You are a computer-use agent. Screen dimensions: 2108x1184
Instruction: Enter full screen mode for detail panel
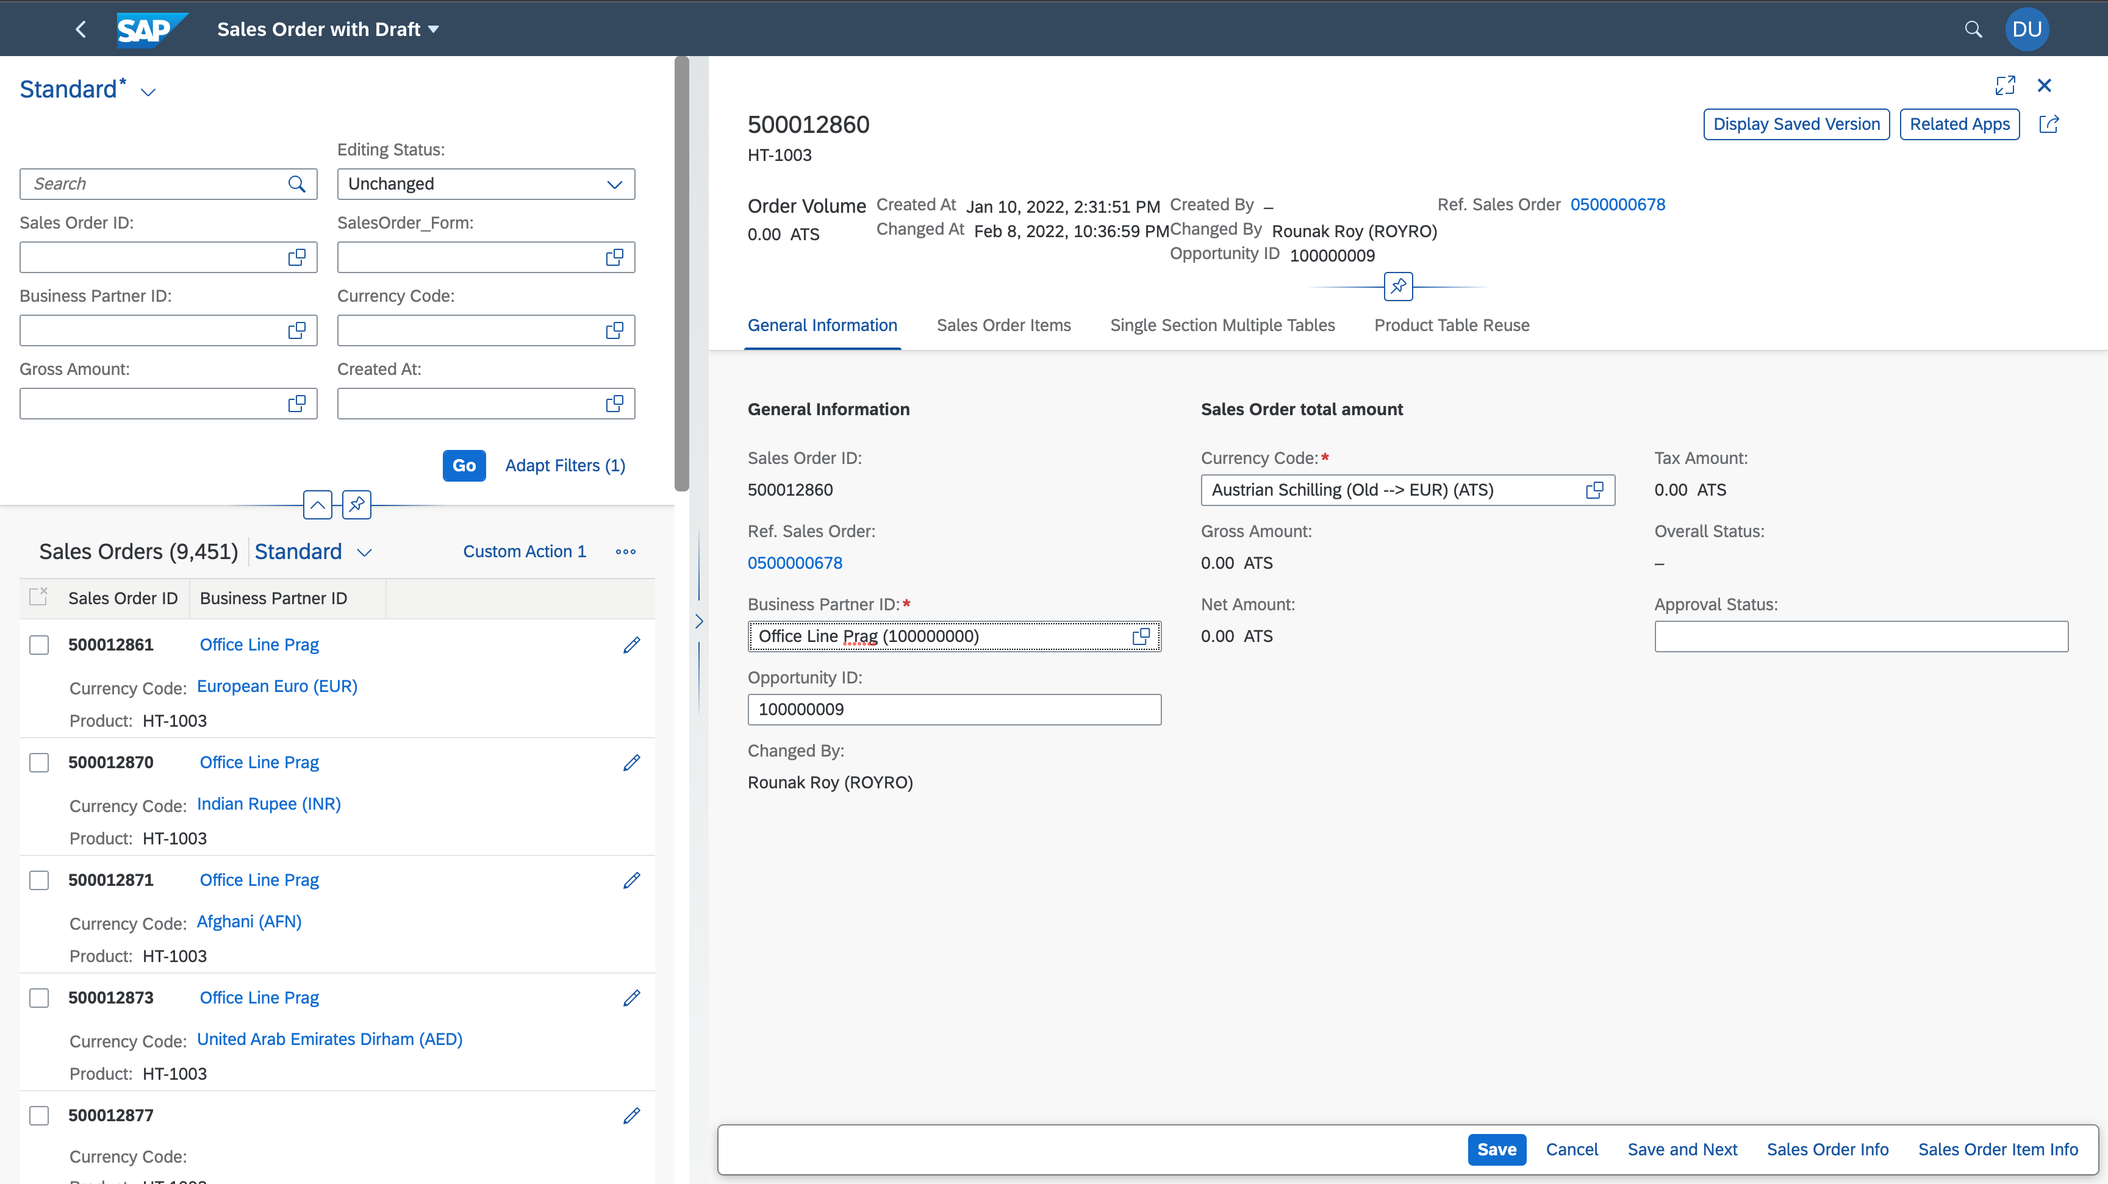pyautogui.click(x=2005, y=85)
